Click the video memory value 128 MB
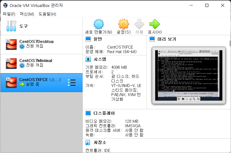 [132, 121]
